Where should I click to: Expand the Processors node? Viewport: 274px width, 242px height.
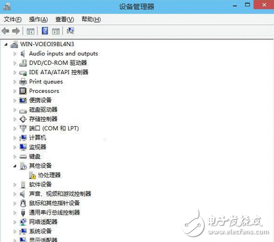coord(15,91)
